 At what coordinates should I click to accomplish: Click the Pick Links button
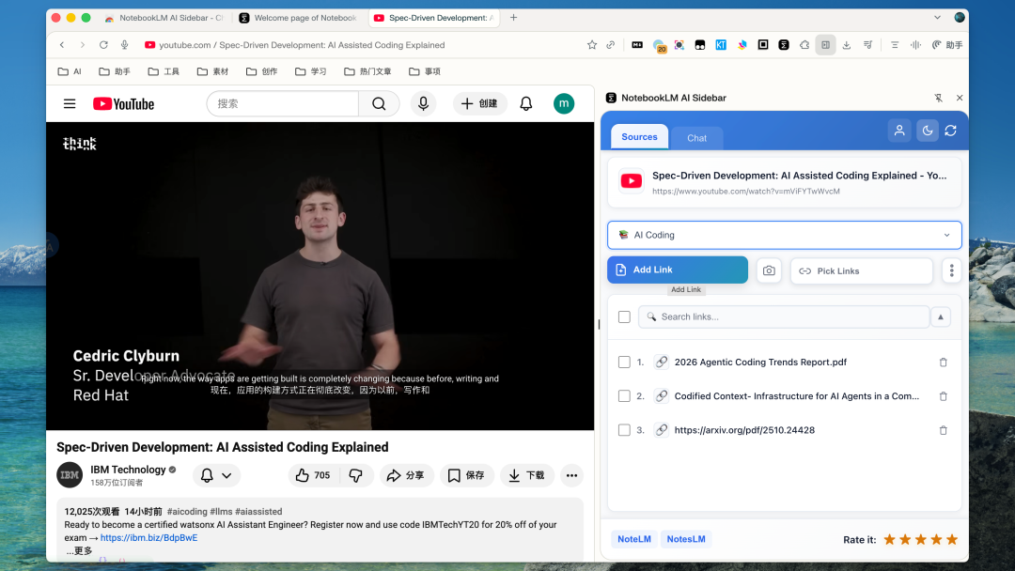(861, 271)
